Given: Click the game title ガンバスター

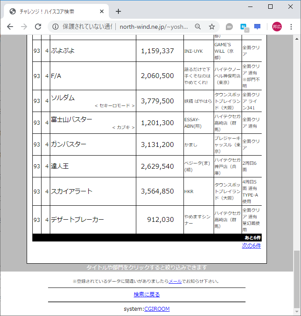Looking at the screenshot, I should (69, 144).
